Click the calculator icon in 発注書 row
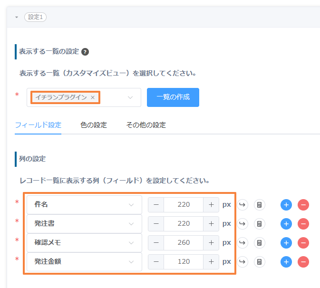Image resolution: width=320 pixels, height=288 pixels. click(260, 224)
